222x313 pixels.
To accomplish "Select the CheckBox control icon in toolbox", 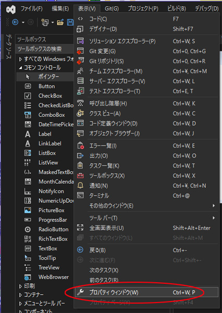I will click(x=28, y=96).
